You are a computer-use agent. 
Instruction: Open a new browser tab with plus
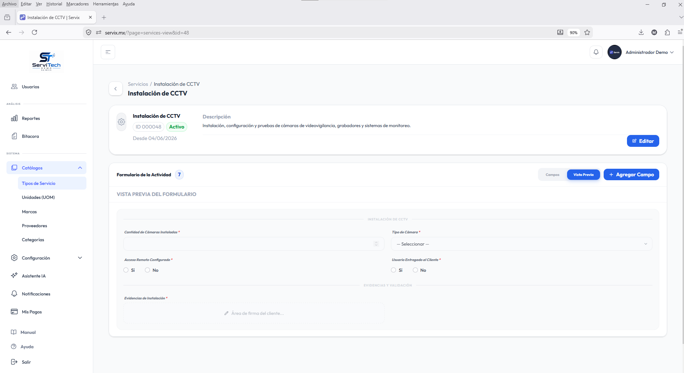coord(104,17)
